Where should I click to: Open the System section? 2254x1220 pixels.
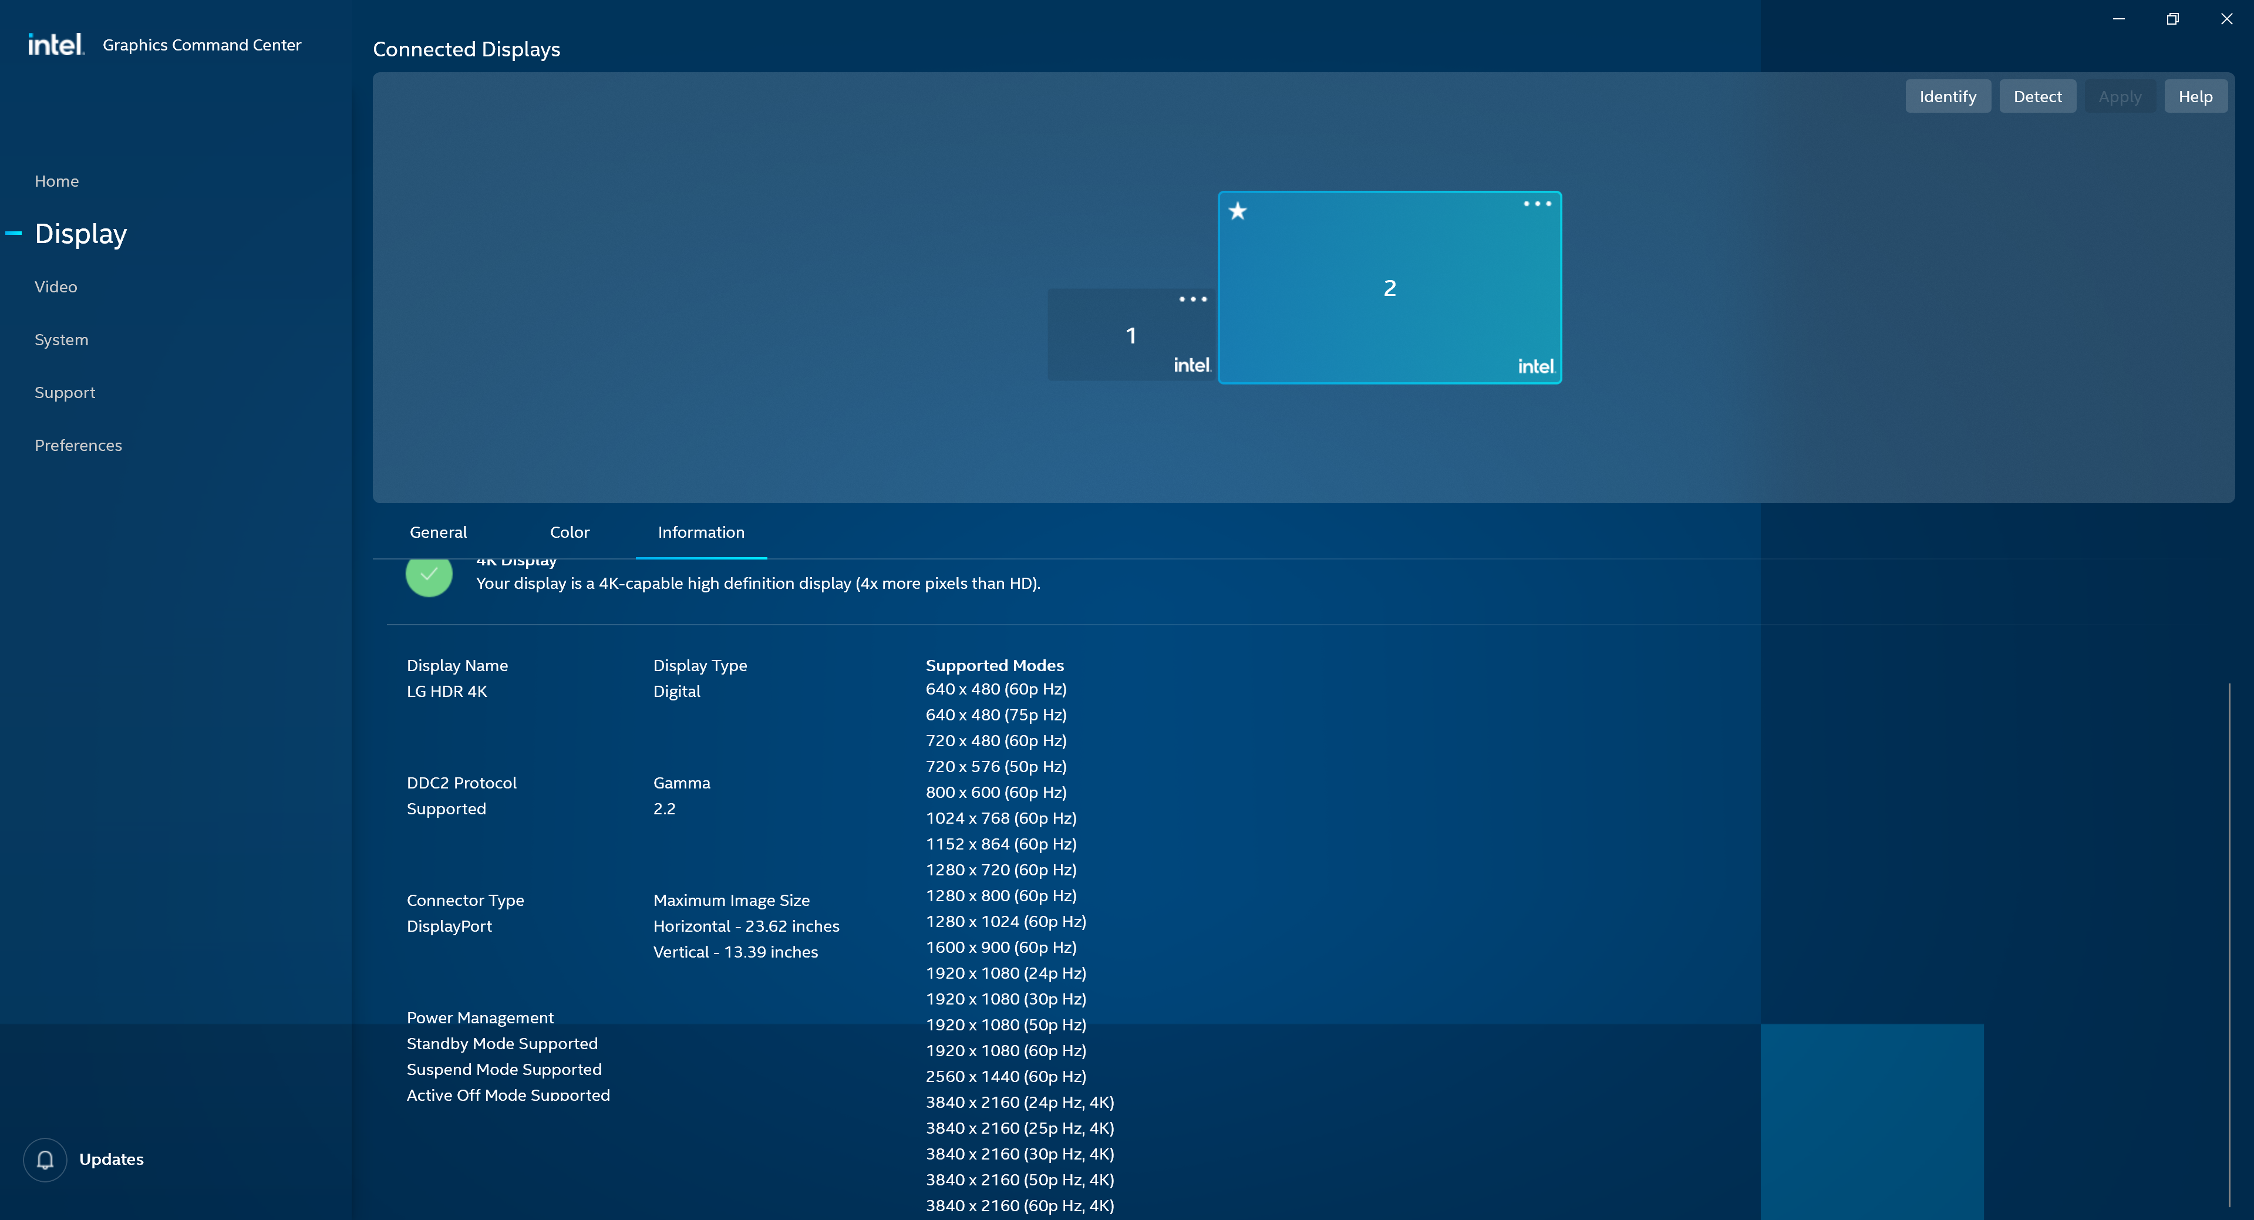click(x=61, y=339)
